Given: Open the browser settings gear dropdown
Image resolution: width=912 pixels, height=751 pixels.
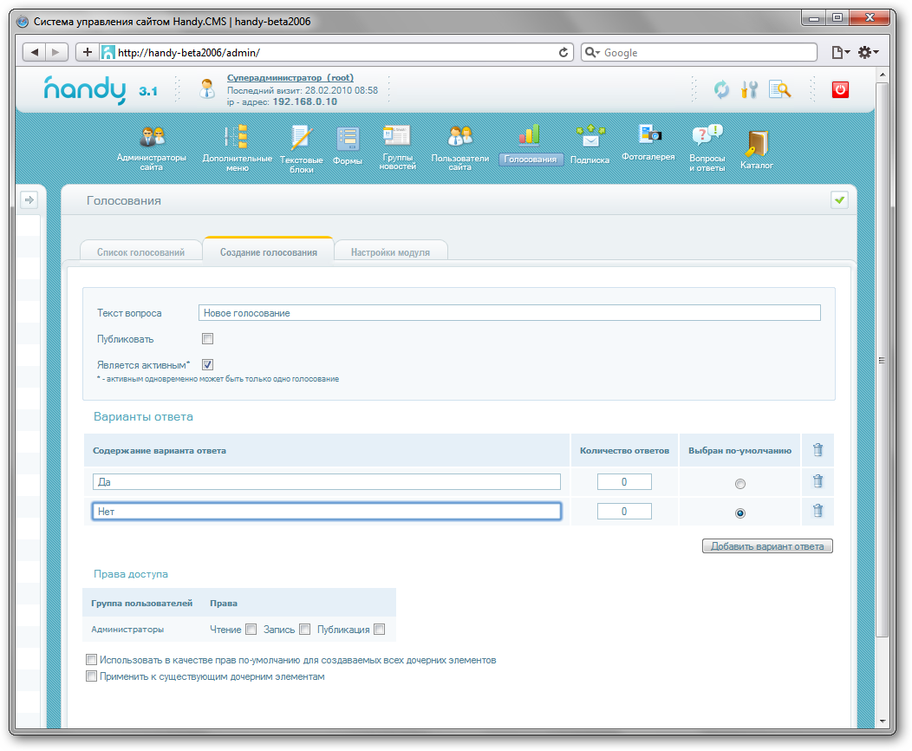Looking at the screenshot, I should point(868,53).
